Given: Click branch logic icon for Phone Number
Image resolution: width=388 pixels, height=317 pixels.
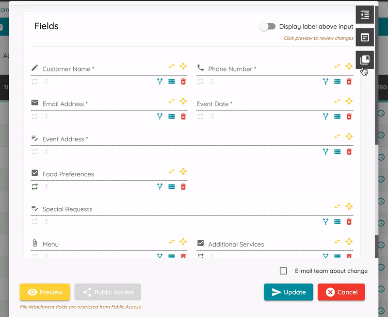Looking at the screenshot, I should pyautogui.click(x=325, y=82).
